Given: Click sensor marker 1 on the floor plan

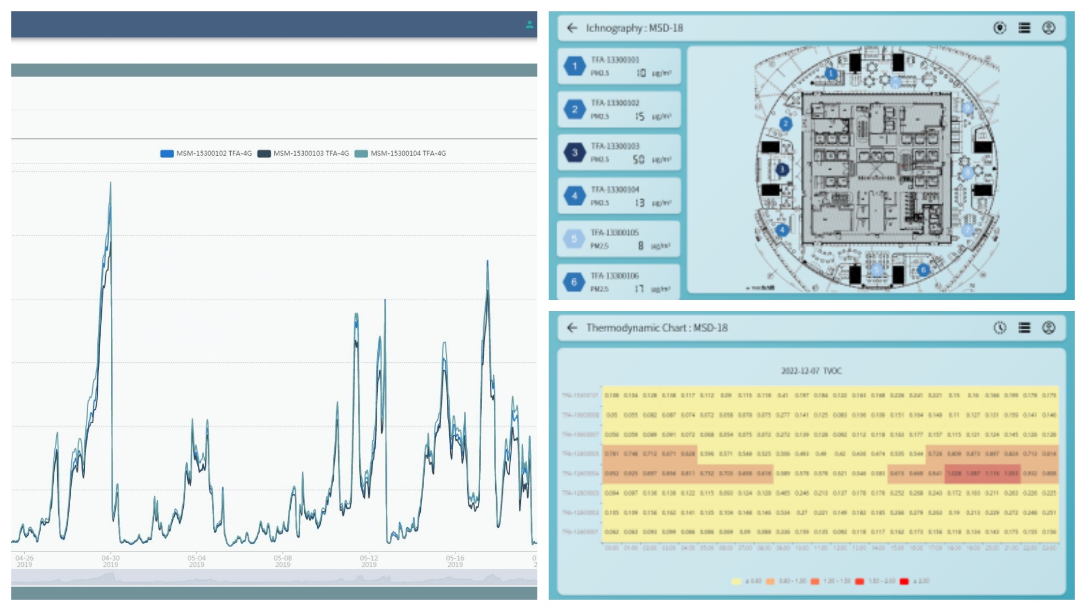Looking at the screenshot, I should click(830, 74).
